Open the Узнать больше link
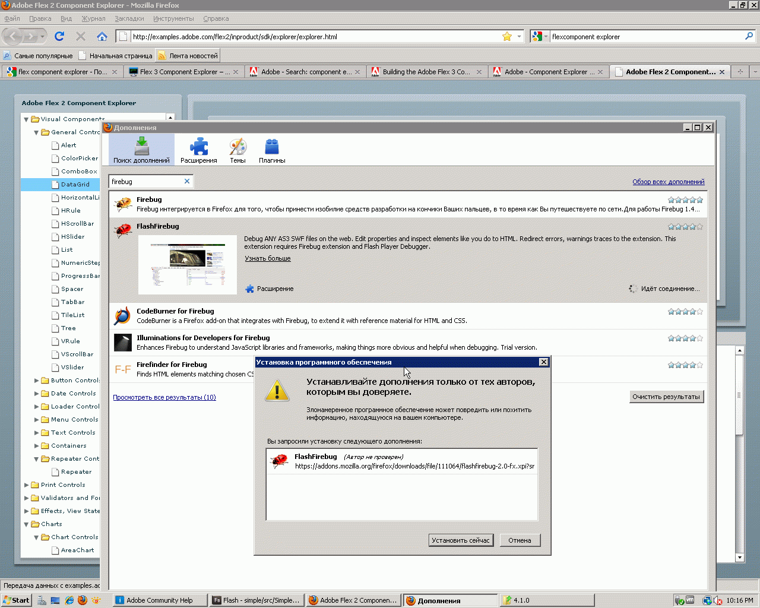Image resolution: width=760 pixels, height=608 pixels. (268, 258)
